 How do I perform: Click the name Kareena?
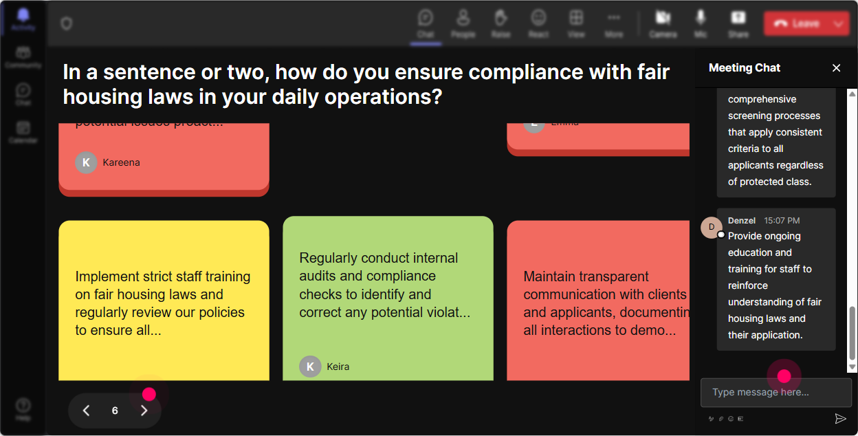tap(121, 162)
